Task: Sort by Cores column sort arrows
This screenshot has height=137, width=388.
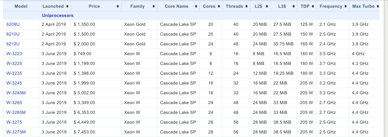Action: coord(219,6)
